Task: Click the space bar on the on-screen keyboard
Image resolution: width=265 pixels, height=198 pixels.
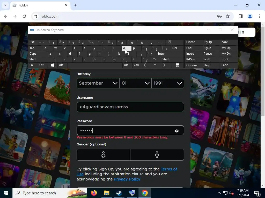Action: click(95, 65)
